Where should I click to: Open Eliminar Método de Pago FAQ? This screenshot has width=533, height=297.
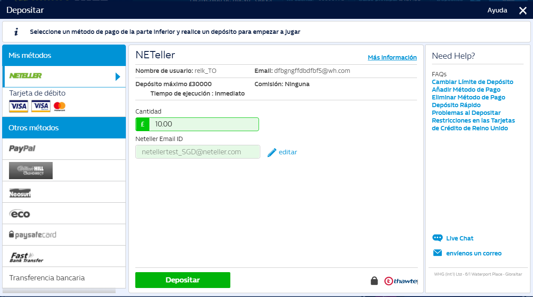click(x=468, y=97)
